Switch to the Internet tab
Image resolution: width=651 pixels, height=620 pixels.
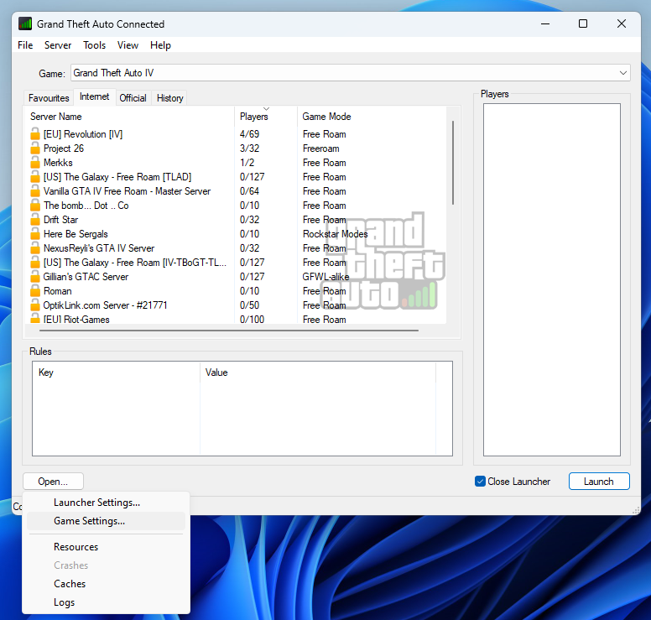click(x=95, y=96)
